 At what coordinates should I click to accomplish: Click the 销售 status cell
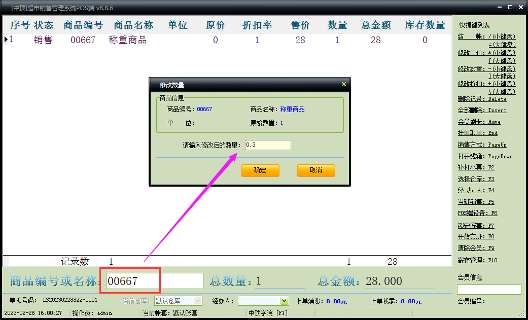coord(43,40)
